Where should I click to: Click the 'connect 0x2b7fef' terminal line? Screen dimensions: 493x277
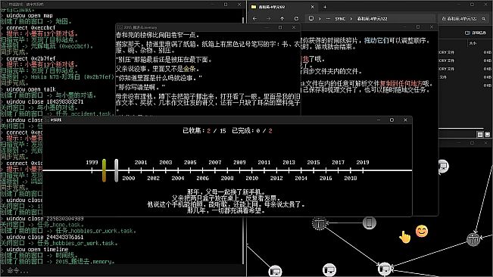point(30,58)
